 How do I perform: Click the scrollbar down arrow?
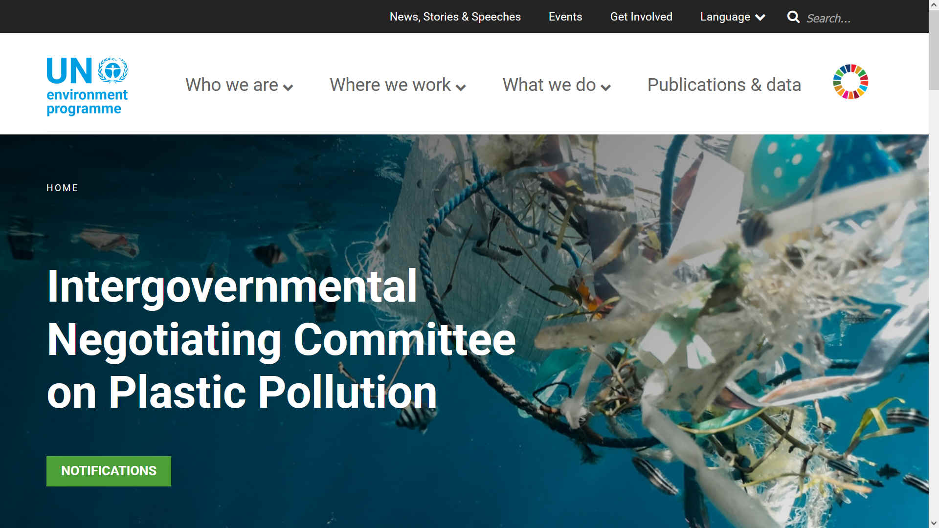coord(934,523)
